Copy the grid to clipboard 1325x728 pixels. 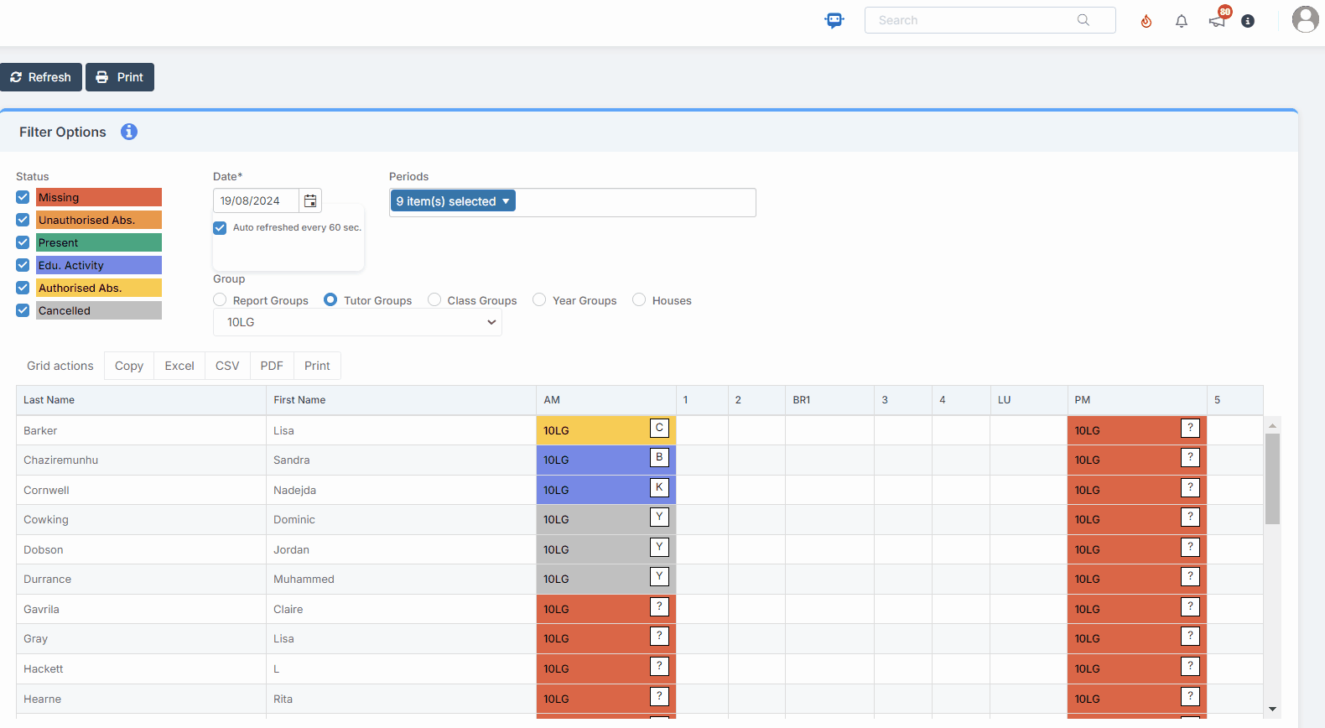coord(129,366)
